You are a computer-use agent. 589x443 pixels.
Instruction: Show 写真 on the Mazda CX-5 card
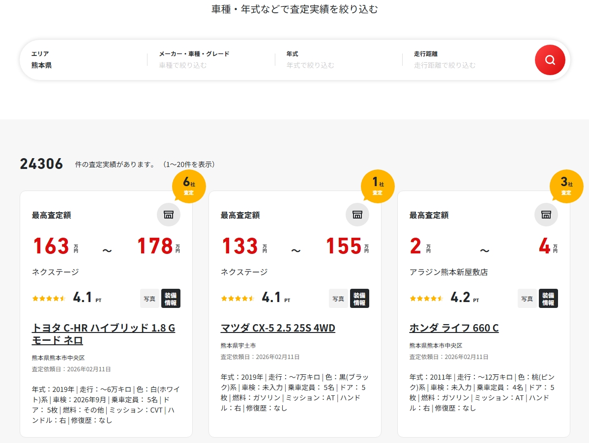338,299
